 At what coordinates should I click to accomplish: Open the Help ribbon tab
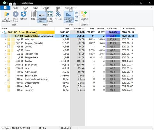pyautogui.click(x=58, y=8)
